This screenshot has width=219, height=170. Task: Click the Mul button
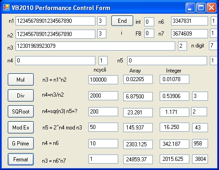21,79
